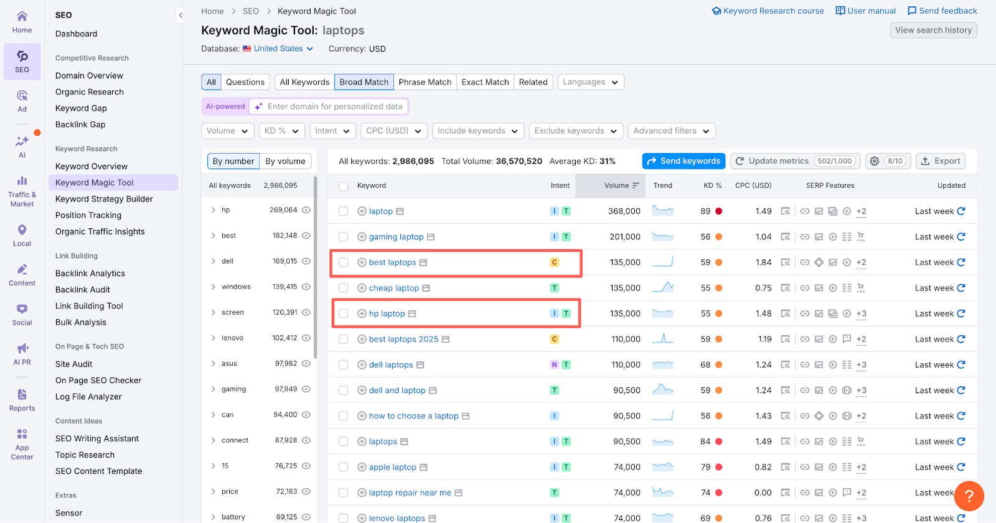Viewport: 996px width, 523px height.
Task: Add 'best laptops' keyword with plus icon
Action: [x=362, y=262]
